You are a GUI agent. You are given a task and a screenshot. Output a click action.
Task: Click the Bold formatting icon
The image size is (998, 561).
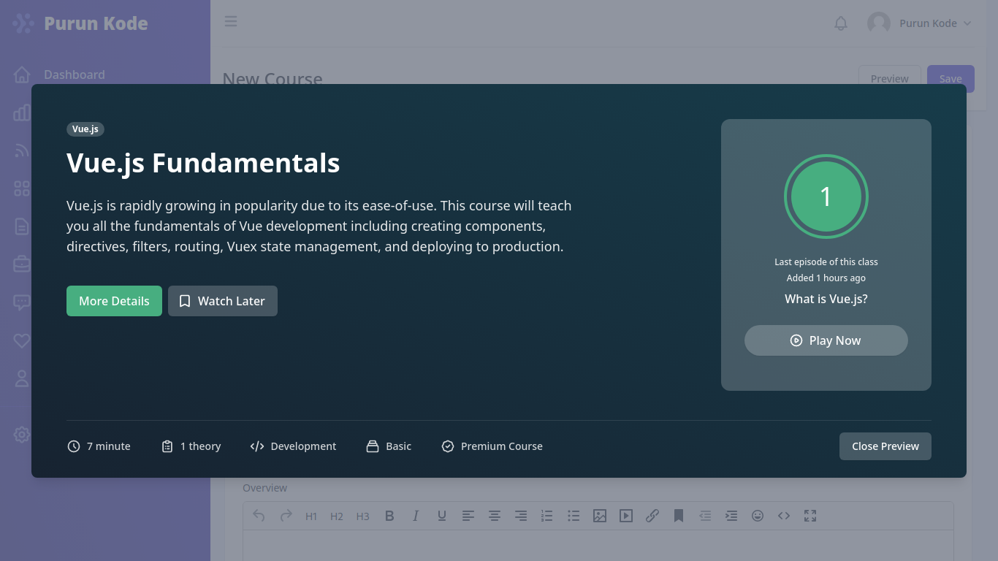pos(389,516)
